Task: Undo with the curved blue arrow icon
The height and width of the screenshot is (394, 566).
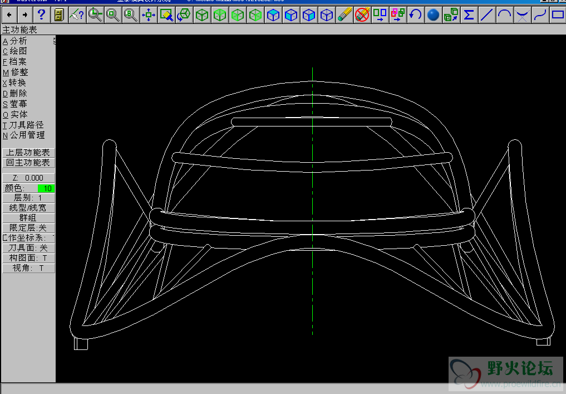Action: 416,15
